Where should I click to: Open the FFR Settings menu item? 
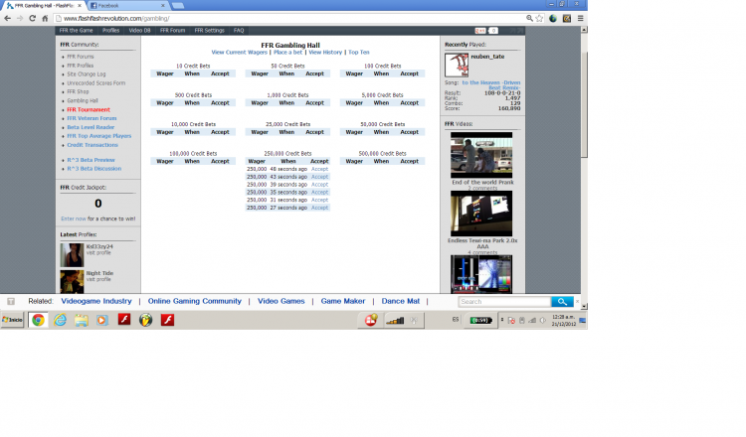tap(209, 31)
